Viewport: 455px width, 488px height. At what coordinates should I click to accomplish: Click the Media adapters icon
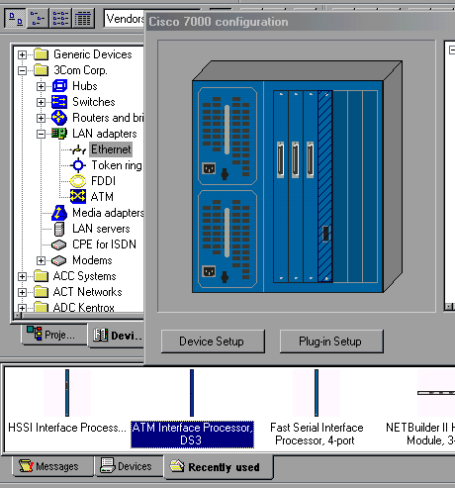tap(59, 213)
